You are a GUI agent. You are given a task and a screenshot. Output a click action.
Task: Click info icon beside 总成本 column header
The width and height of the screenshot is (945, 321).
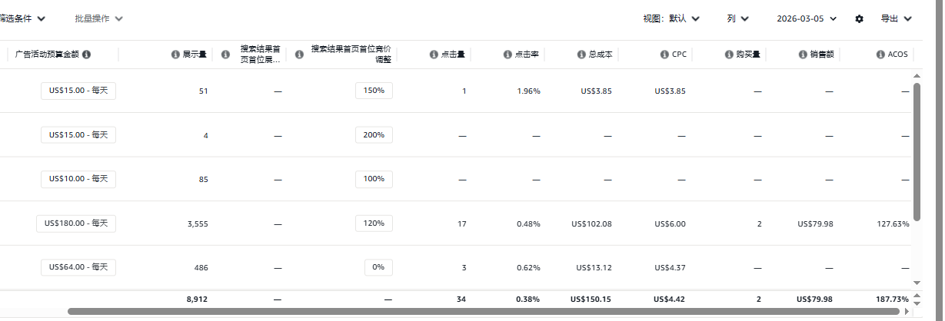(x=581, y=55)
